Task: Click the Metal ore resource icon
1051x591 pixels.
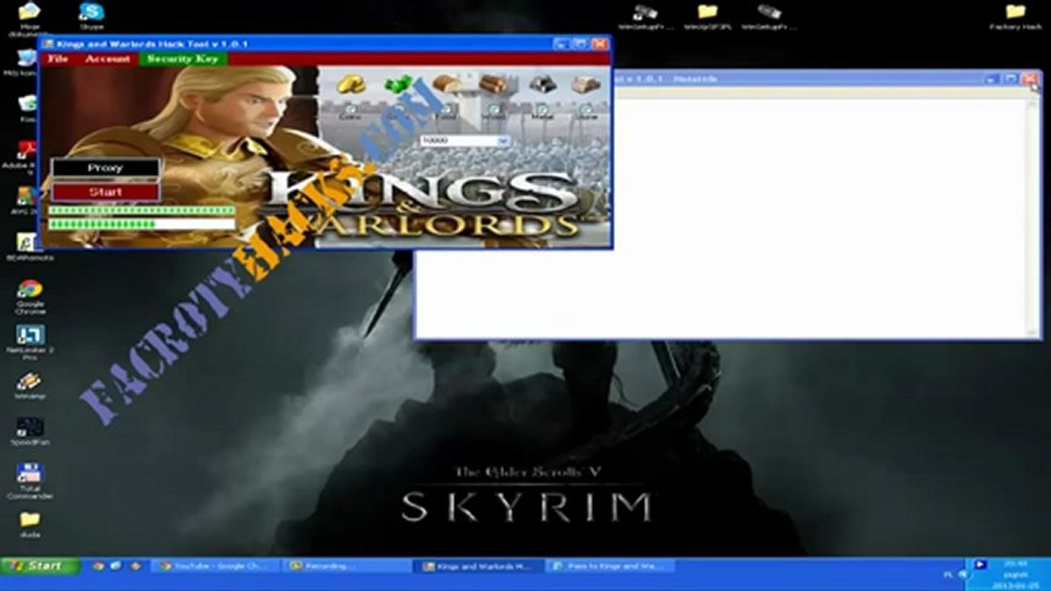Action: (542, 84)
